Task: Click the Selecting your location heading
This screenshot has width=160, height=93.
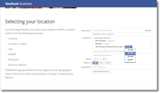Action: coord(30,22)
